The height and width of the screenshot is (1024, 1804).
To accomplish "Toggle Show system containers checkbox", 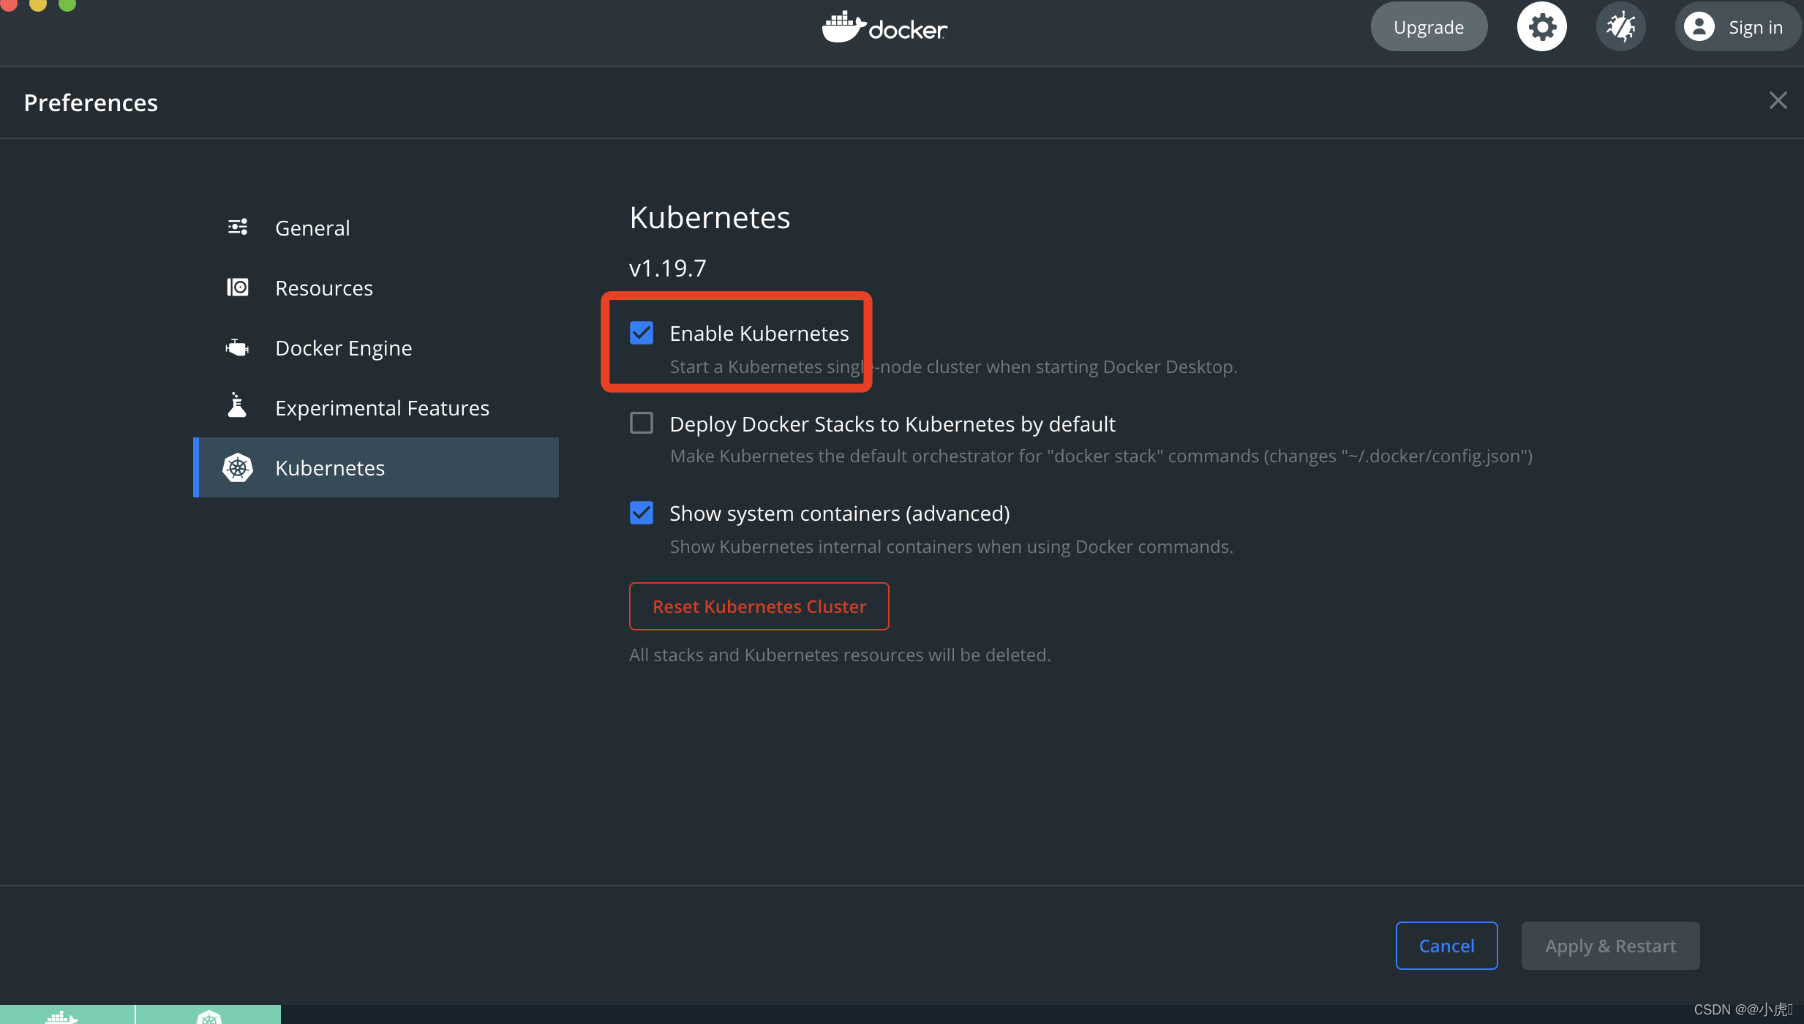I will pos(642,513).
